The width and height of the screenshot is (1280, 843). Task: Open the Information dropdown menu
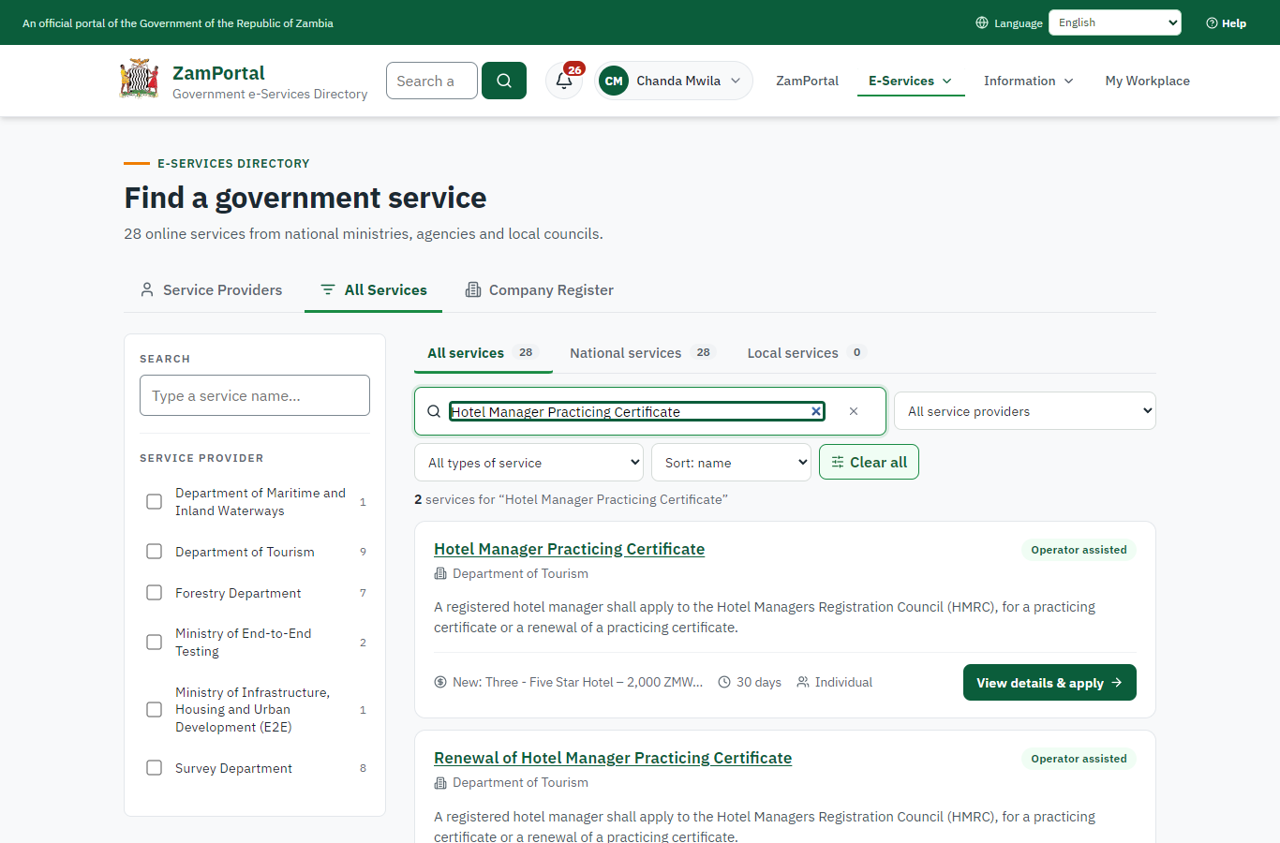click(x=1029, y=81)
